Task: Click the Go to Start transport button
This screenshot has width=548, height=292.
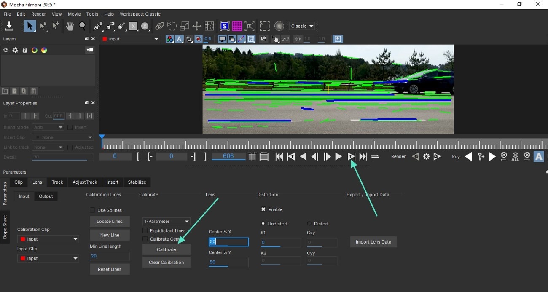Action: [x=279, y=157]
